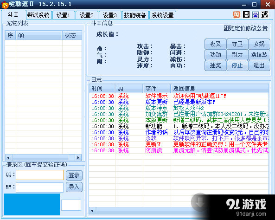Switch to 设置2 tab

pyautogui.click(x=87, y=15)
